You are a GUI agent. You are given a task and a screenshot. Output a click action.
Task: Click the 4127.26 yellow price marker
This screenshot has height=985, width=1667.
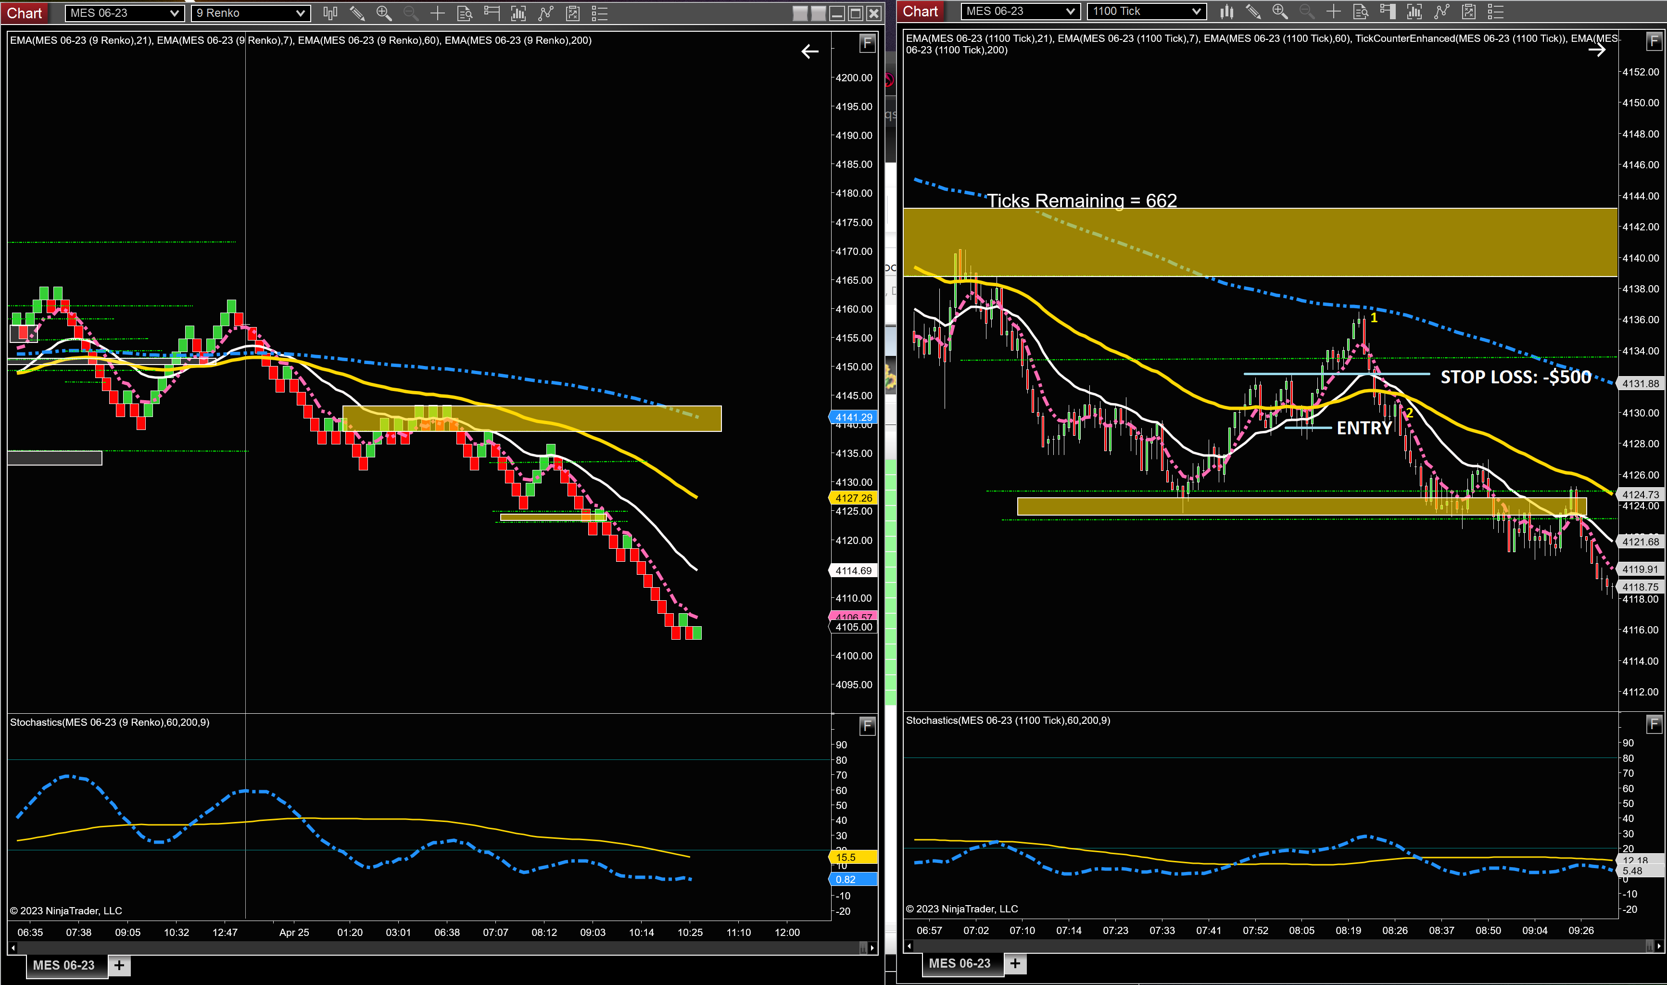pyautogui.click(x=853, y=498)
